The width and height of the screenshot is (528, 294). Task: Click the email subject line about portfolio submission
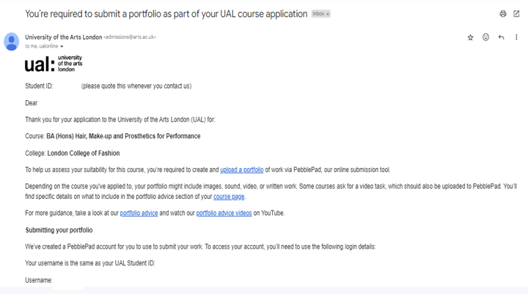click(x=166, y=14)
